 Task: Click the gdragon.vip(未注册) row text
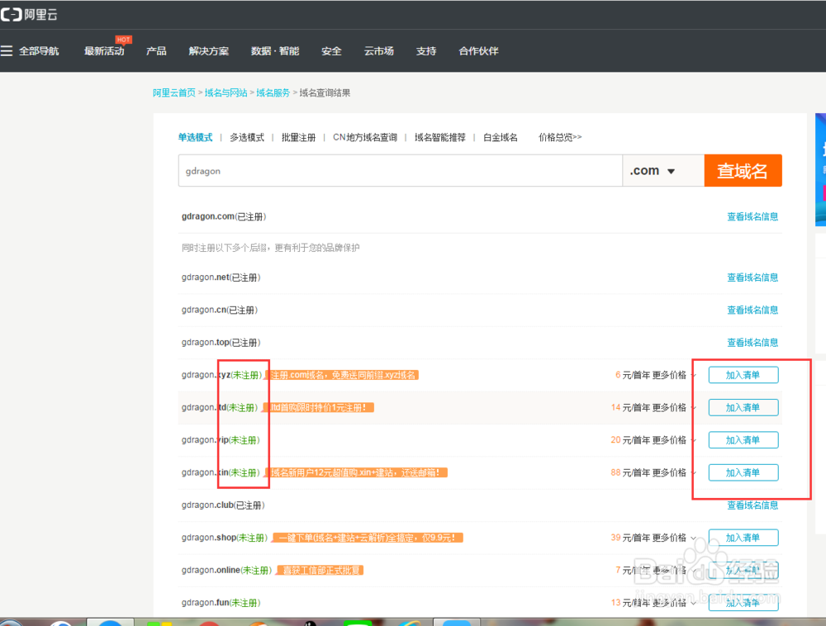point(221,440)
